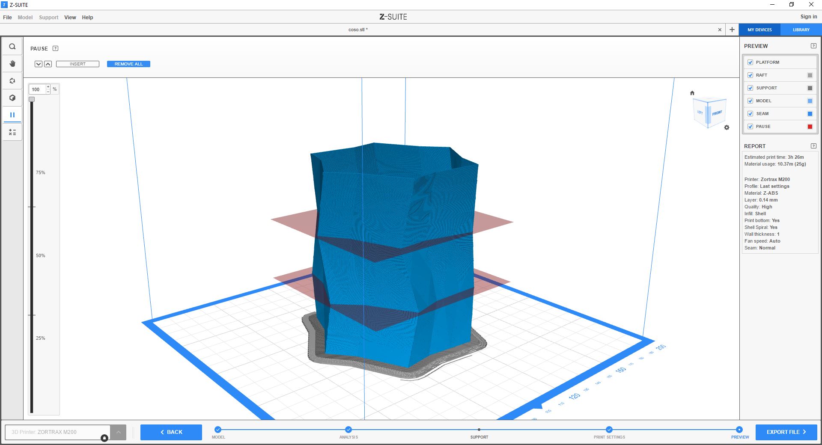Minimize the Z-SUITE window

[x=772, y=5]
